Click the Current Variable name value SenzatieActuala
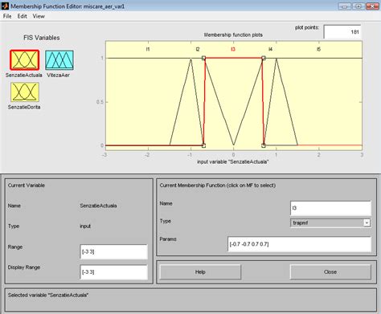Viewport: 381px width, 314px height. click(98, 206)
